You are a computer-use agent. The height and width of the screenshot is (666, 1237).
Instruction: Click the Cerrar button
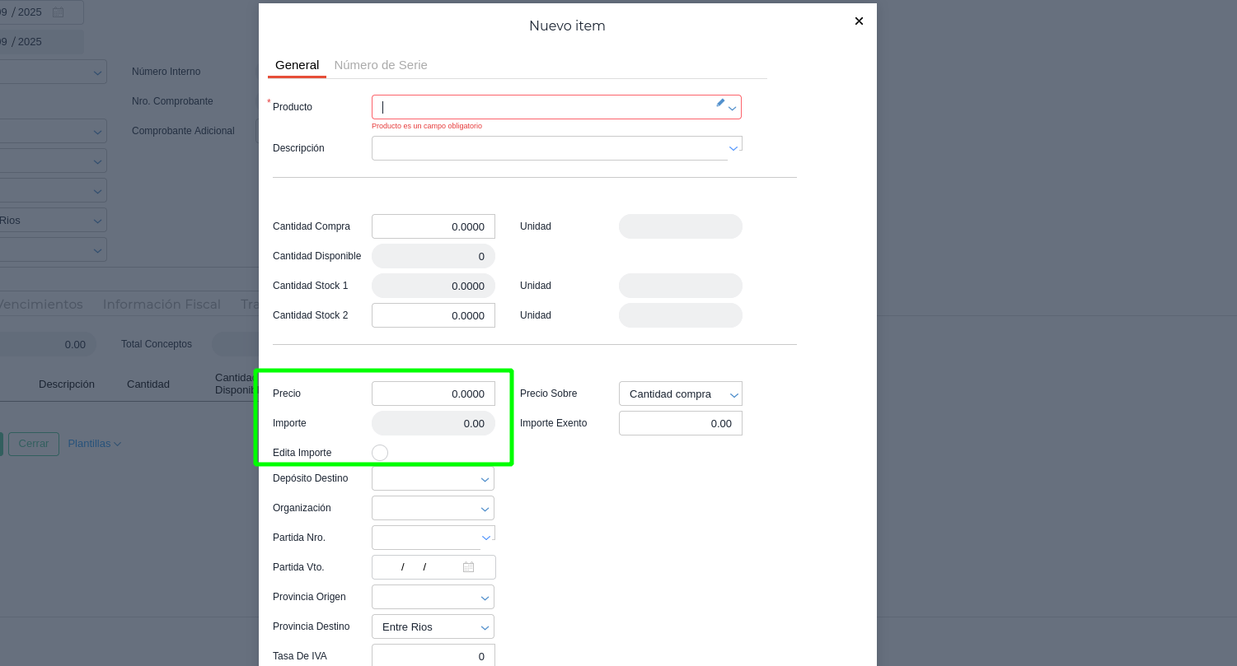pyautogui.click(x=34, y=444)
